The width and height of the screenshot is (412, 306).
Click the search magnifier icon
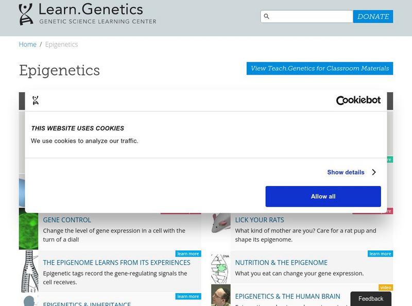tap(266, 16)
